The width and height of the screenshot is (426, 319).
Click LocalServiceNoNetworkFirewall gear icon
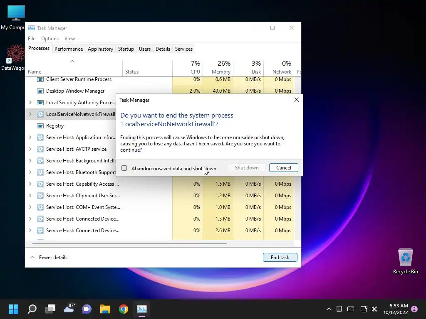coord(40,114)
